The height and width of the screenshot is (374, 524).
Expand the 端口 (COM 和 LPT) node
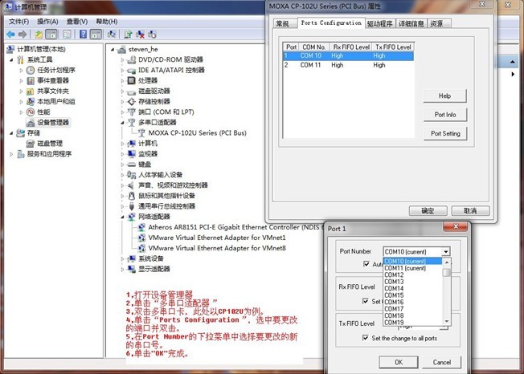(122, 112)
